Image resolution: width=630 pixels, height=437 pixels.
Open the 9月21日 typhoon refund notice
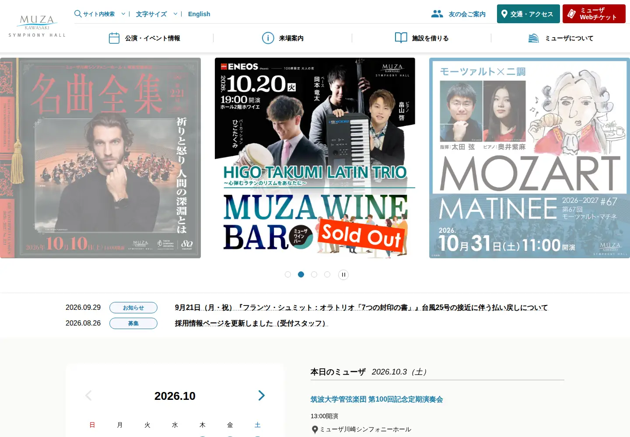361,308
